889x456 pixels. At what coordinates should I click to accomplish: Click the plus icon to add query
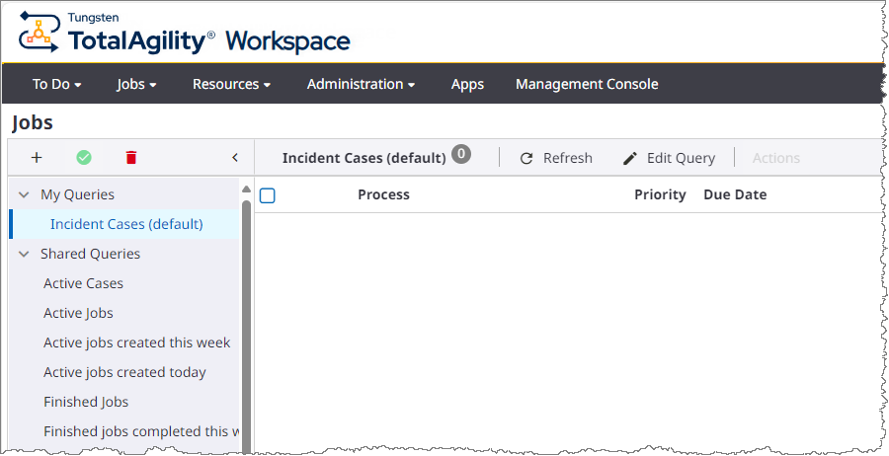click(x=37, y=158)
